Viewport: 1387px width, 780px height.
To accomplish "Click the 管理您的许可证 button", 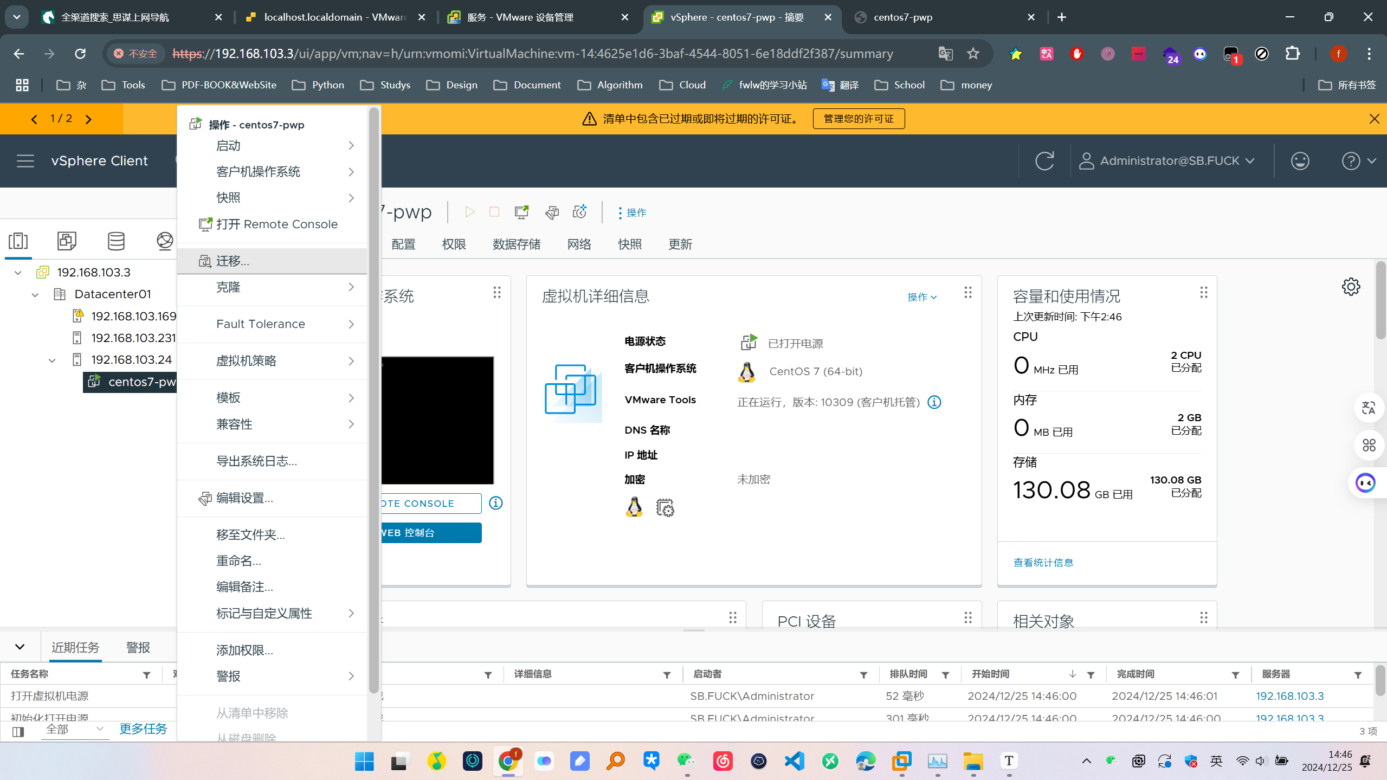I will [859, 119].
